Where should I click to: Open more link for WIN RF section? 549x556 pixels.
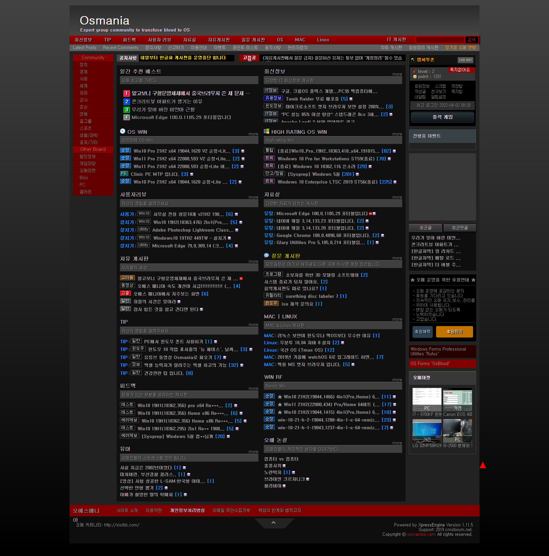397,380
